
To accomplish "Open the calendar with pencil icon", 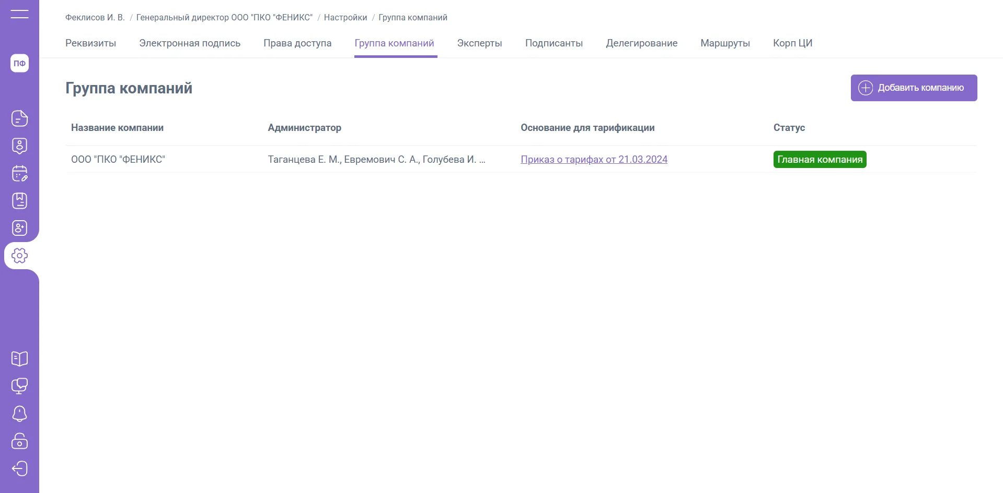I will click(x=19, y=173).
